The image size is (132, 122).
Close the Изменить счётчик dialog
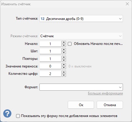(x=127, y=4)
